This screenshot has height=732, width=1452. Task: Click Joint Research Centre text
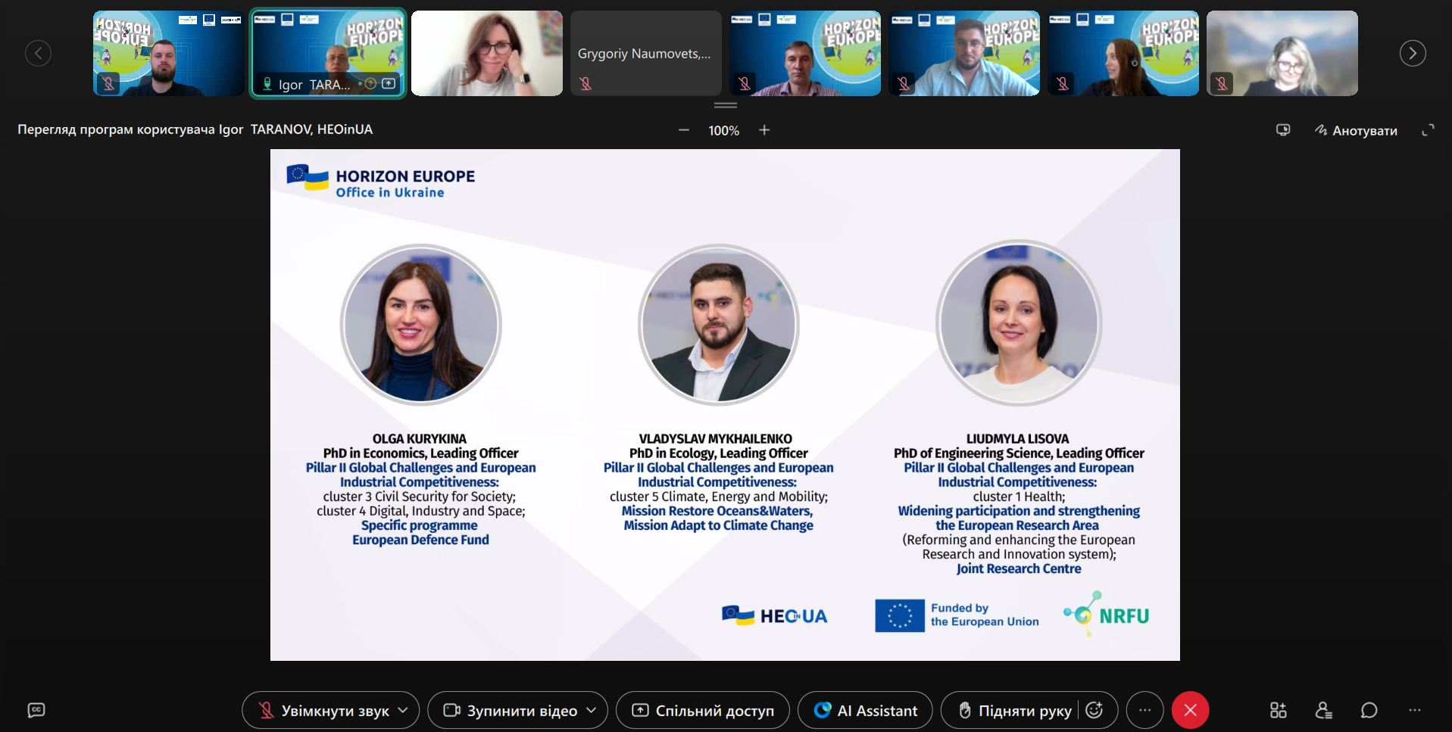point(1019,568)
